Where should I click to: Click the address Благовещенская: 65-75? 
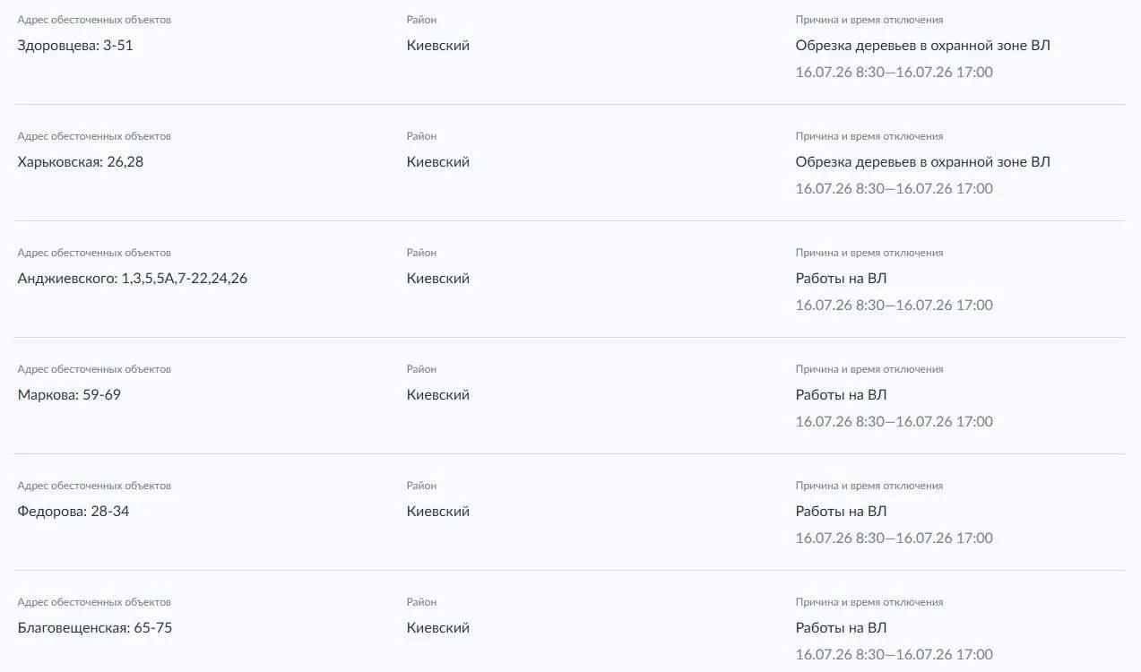95,628
